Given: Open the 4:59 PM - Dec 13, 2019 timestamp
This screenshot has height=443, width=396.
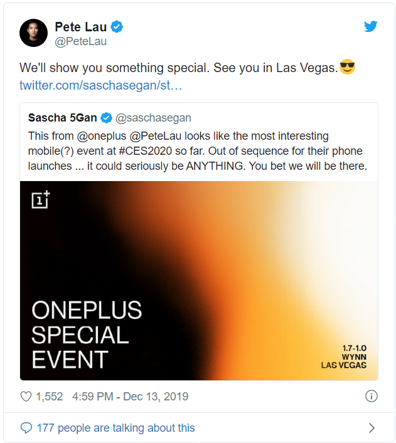Looking at the screenshot, I should point(130,397).
